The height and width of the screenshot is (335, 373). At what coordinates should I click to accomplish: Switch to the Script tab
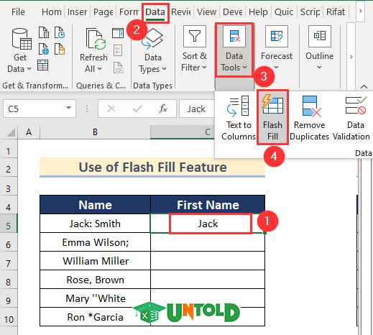pos(310,12)
